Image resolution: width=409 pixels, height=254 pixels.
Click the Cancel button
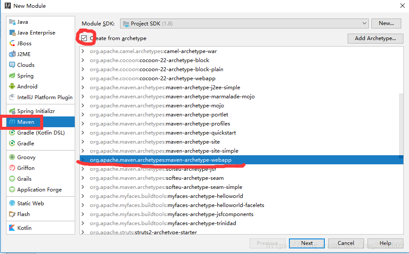[x=346, y=243]
